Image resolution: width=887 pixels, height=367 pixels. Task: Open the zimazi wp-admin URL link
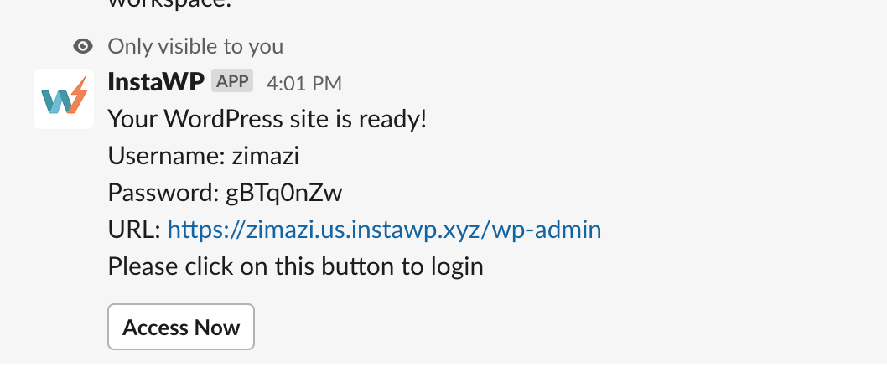[384, 230]
